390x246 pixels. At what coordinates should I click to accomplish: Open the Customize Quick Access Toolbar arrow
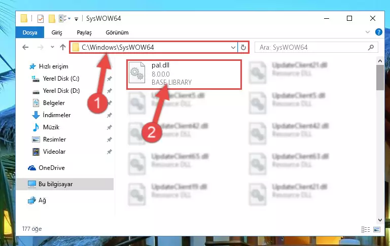77,19
